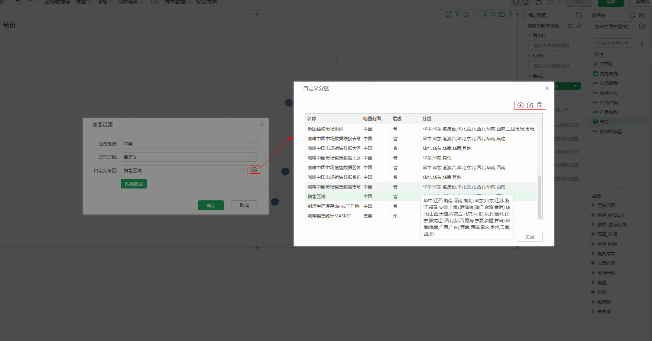Screen dimensions: 652x341
Task: Switch to mobile preview icon
Action: point(526,2)
